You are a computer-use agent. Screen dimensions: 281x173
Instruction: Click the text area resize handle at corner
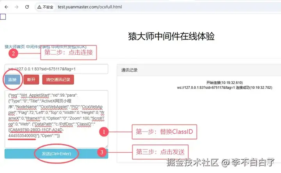107,146
